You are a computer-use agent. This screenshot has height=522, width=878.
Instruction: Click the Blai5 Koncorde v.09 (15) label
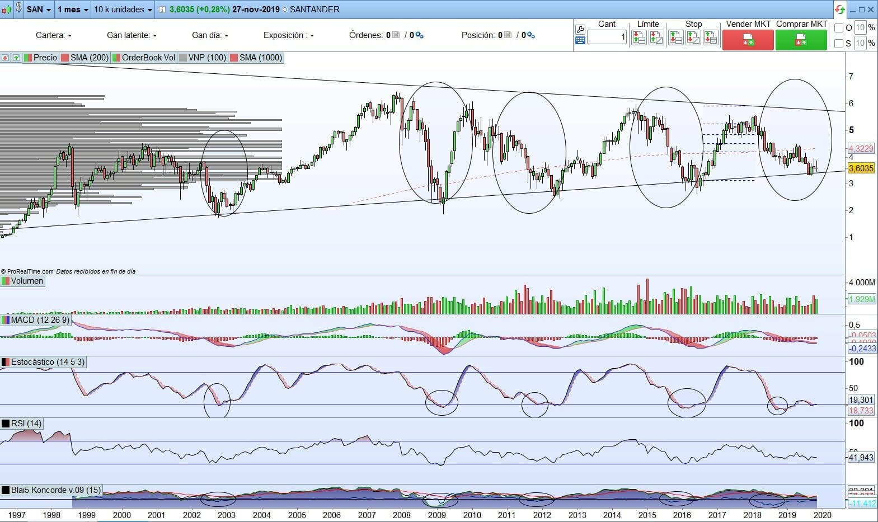click(x=56, y=490)
